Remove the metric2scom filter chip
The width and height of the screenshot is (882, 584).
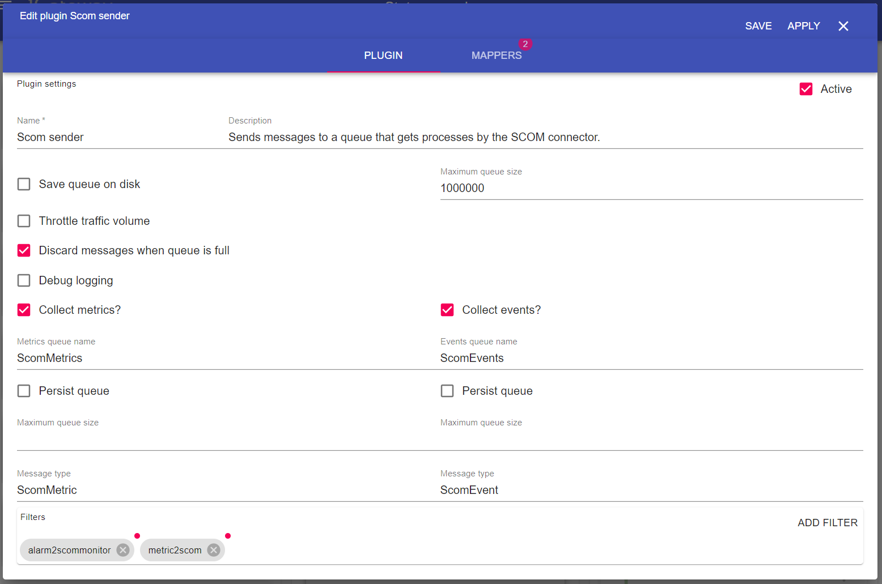[x=214, y=550]
